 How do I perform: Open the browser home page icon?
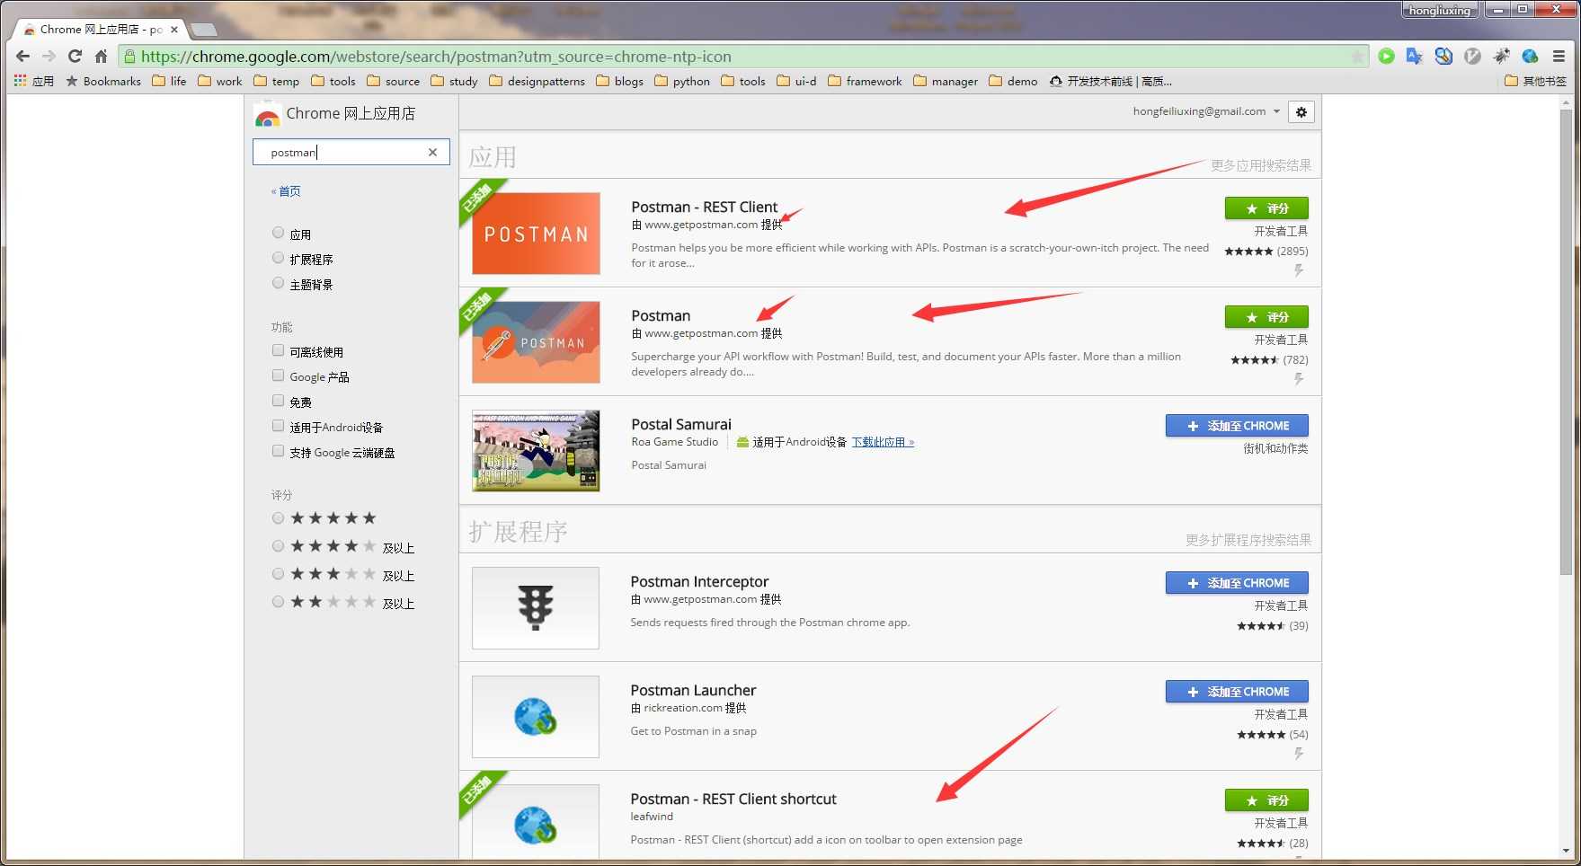point(101,56)
